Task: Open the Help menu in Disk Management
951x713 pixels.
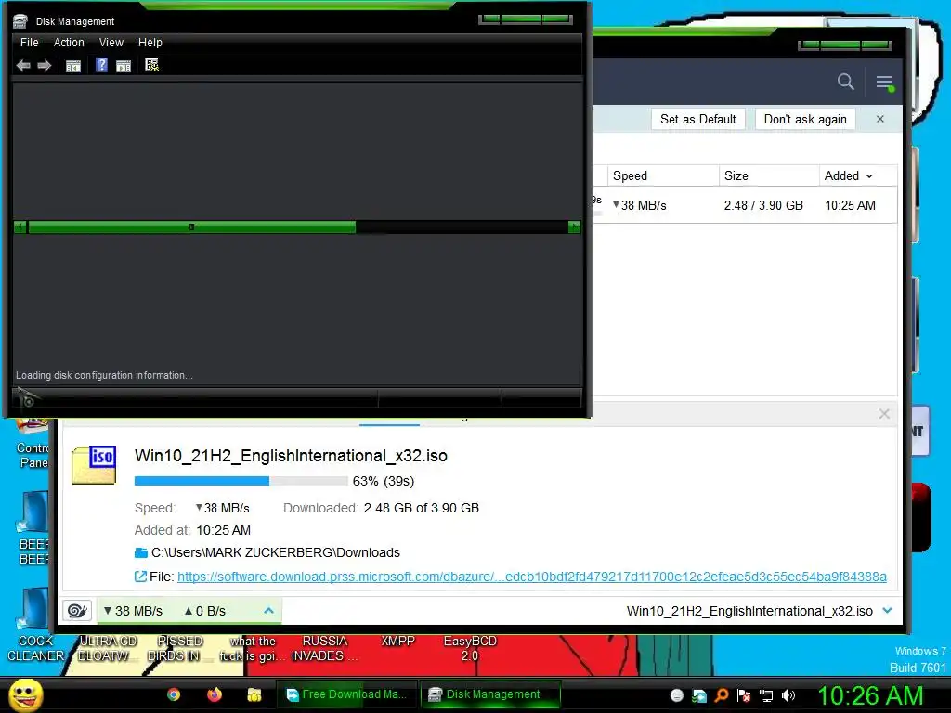Action: pyautogui.click(x=150, y=43)
